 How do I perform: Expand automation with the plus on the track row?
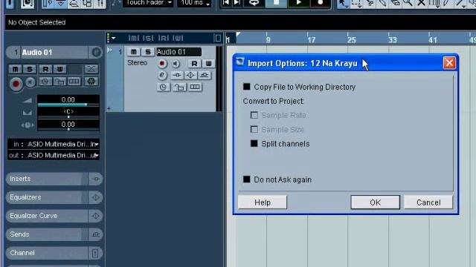[109, 108]
